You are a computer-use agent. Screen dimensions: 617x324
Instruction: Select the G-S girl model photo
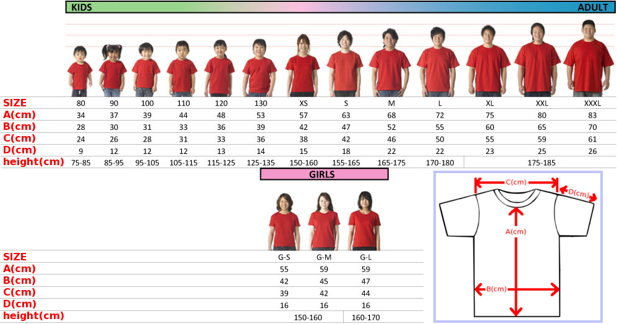point(284,221)
